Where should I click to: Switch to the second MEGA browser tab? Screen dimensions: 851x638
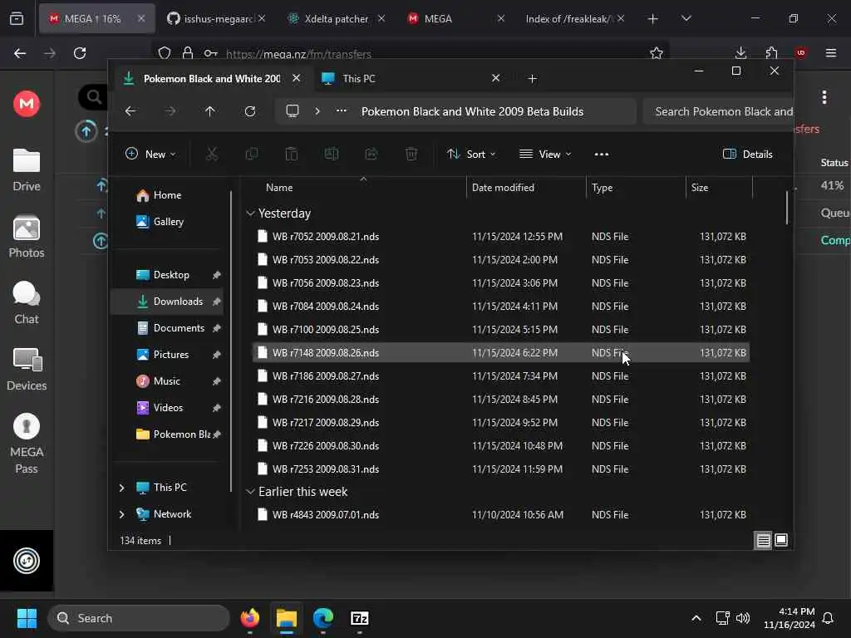point(456,18)
